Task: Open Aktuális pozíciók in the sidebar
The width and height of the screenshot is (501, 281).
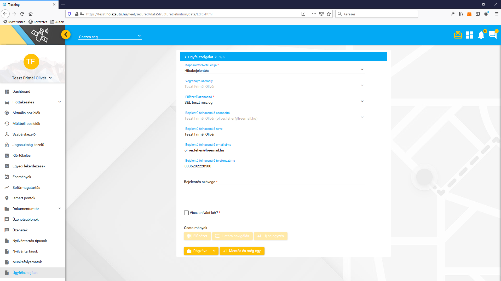Action: tap(26, 113)
